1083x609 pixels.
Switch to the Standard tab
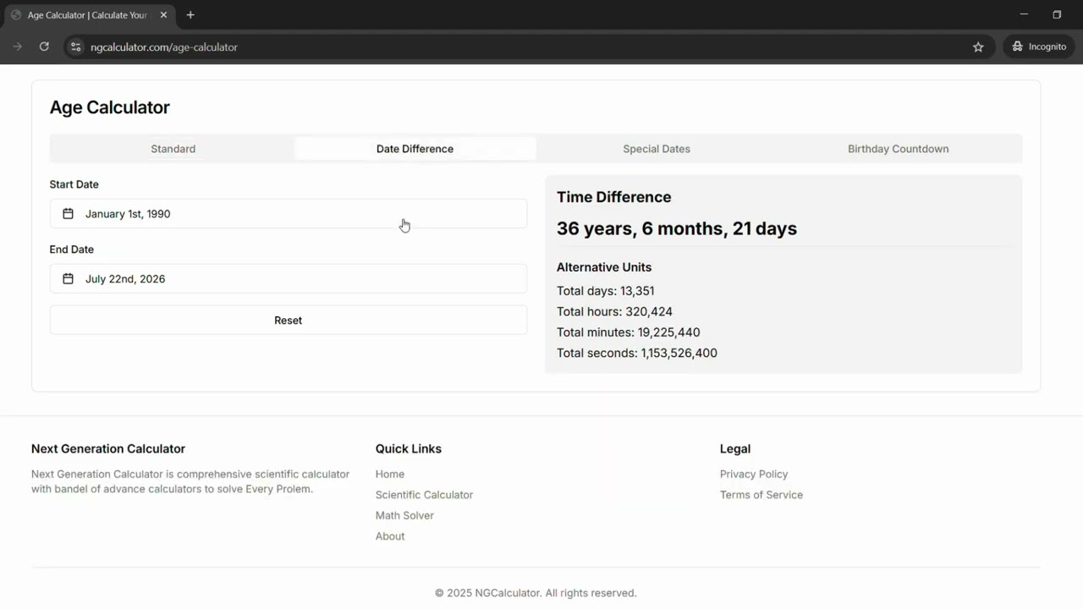173,149
